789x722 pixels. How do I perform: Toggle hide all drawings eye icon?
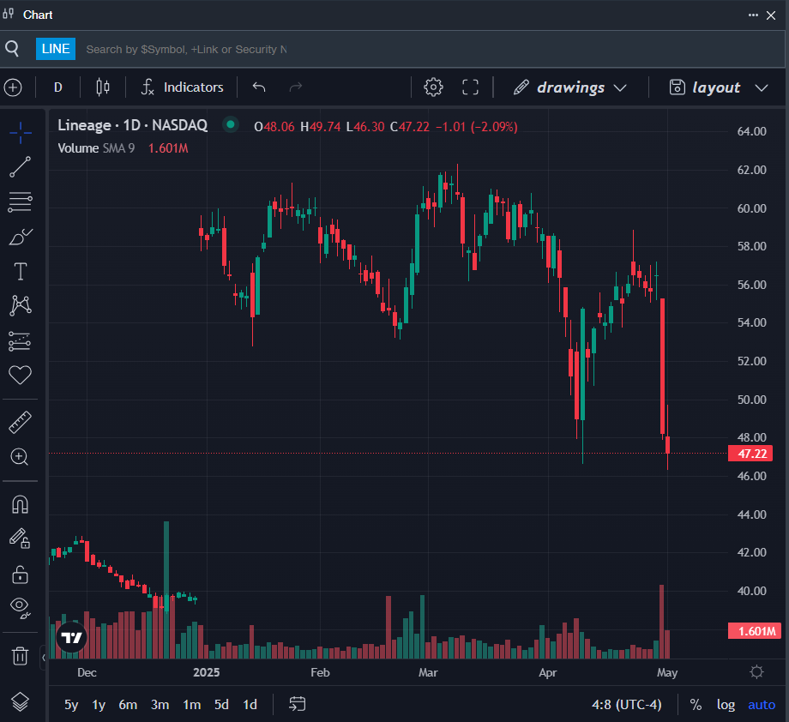click(x=20, y=607)
